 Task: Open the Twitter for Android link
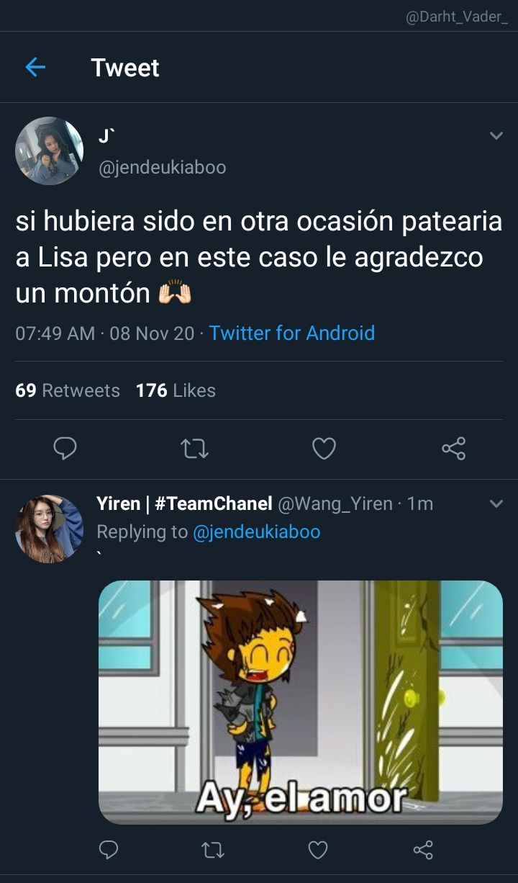point(291,333)
